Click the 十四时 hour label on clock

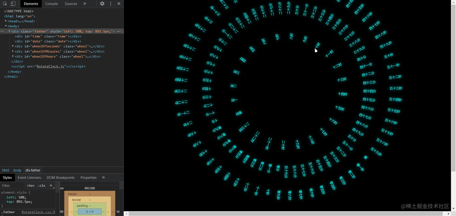[x=342, y=94]
